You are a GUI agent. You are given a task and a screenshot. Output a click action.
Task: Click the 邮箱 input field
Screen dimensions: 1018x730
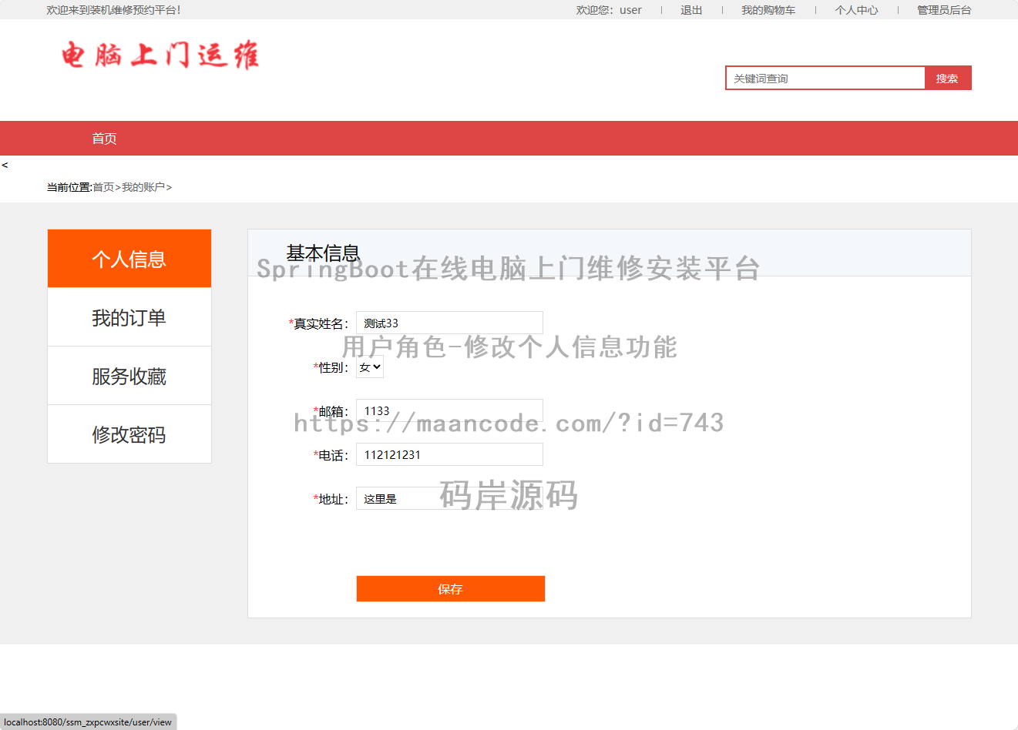pos(449,410)
